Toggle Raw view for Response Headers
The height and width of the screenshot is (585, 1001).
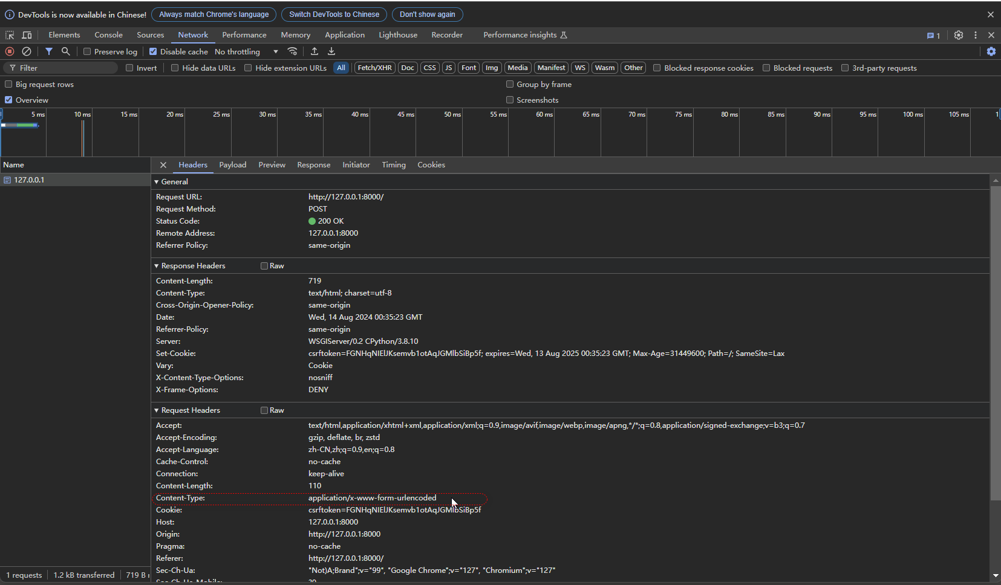264,266
